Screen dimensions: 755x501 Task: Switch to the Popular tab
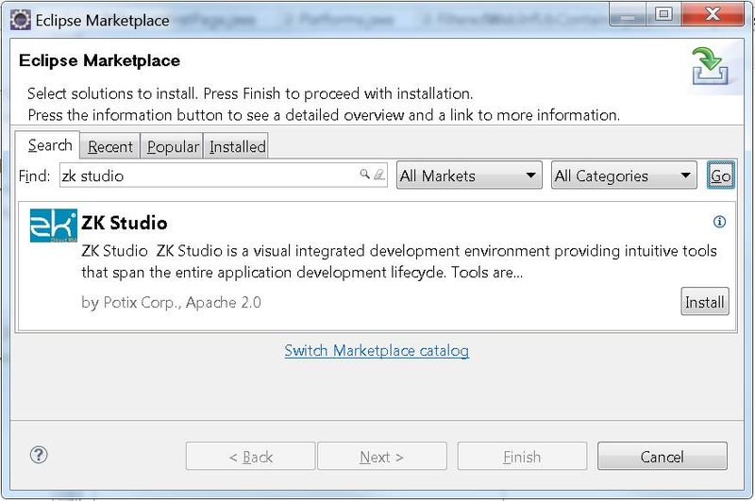pyautogui.click(x=173, y=146)
